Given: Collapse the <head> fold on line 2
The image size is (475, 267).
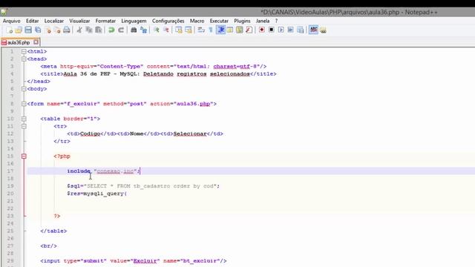Looking at the screenshot, I should pyautogui.click(x=24, y=59).
